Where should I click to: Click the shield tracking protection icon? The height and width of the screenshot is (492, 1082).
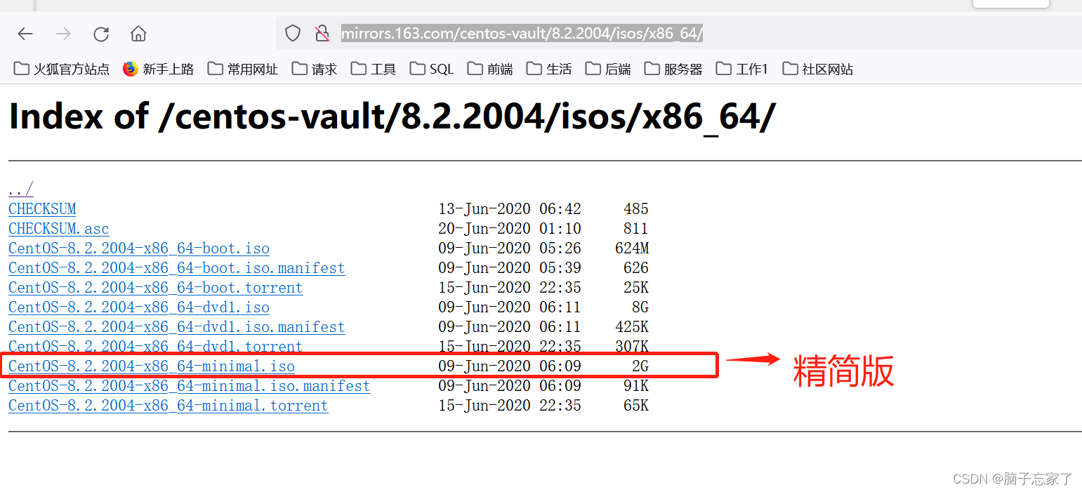pyautogui.click(x=293, y=33)
